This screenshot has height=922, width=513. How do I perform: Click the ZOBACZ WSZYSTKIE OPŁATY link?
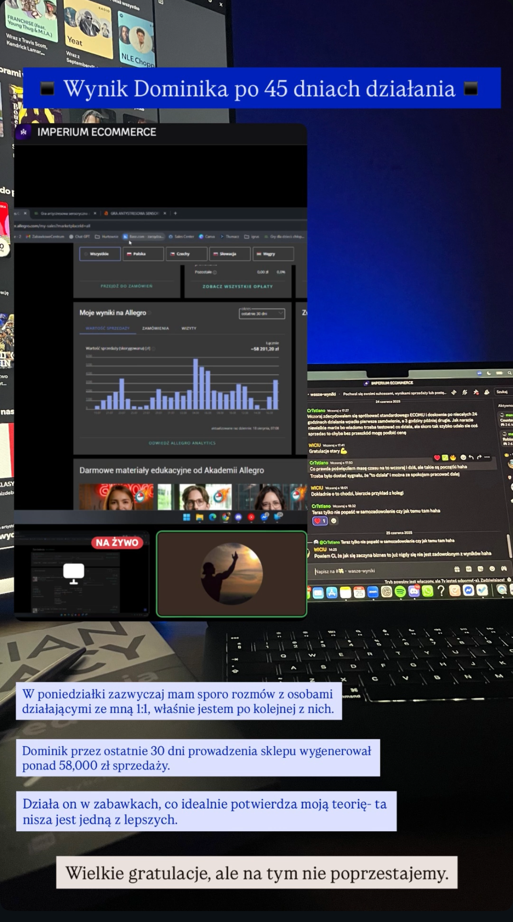[237, 286]
